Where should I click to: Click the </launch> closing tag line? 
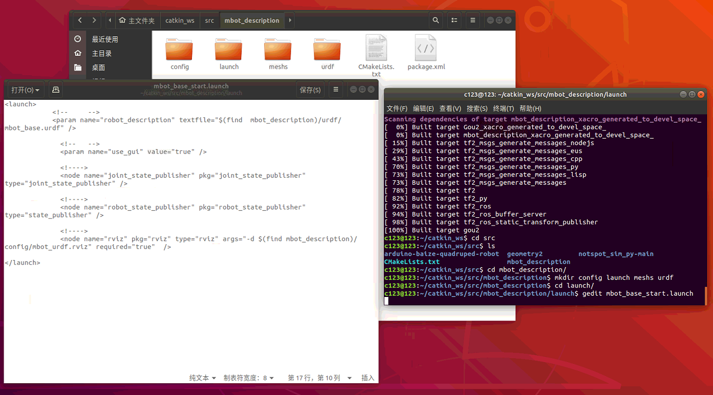(22, 262)
